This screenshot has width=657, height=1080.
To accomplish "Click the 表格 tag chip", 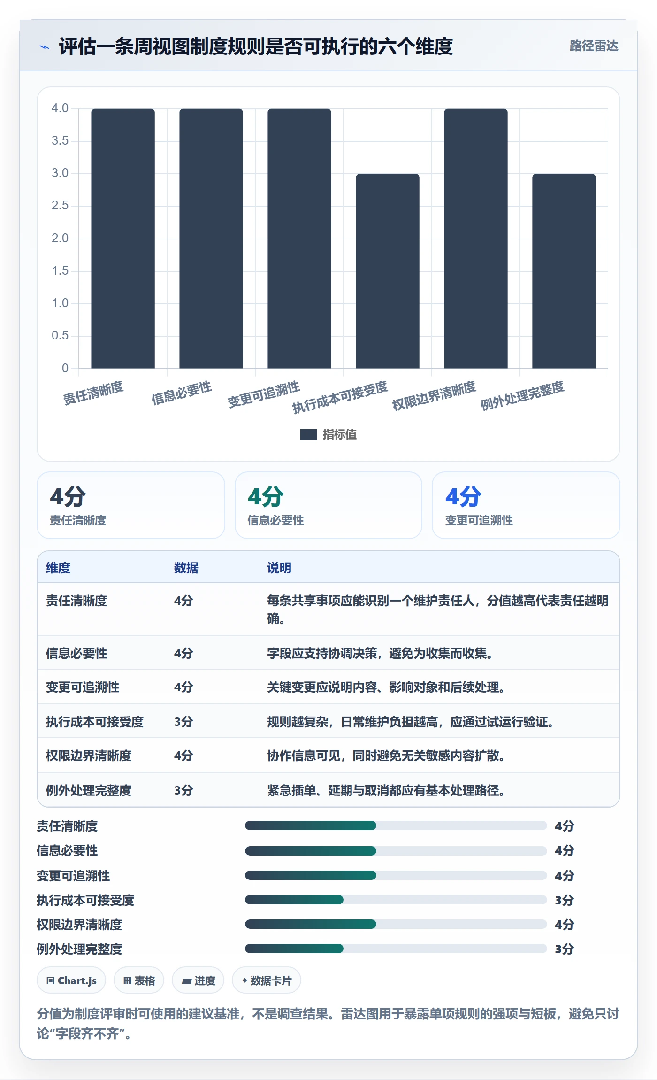I will tap(139, 980).
